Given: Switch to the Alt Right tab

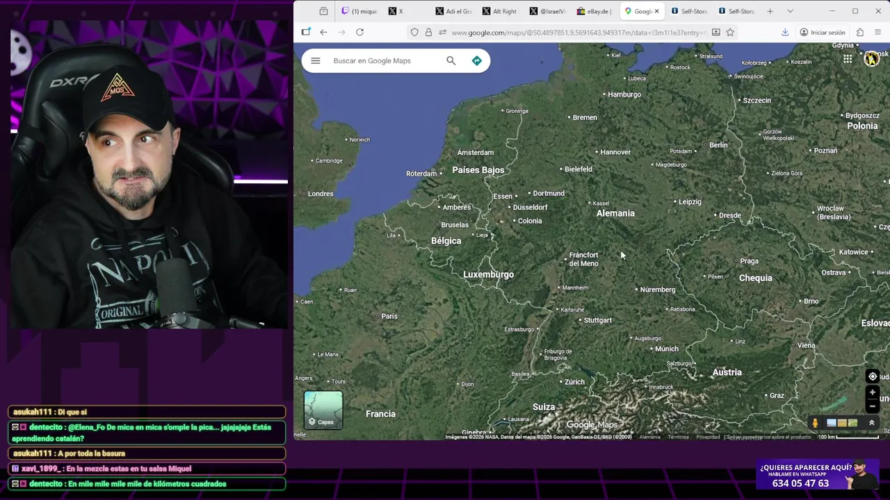Looking at the screenshot, I should 501,11.
